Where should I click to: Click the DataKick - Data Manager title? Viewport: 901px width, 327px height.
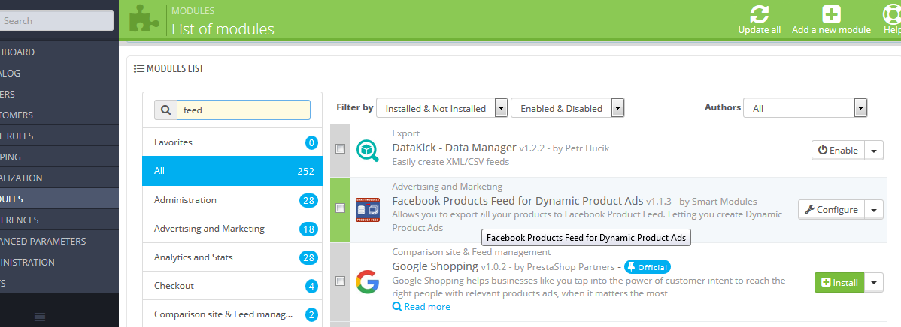pos(454,148)
